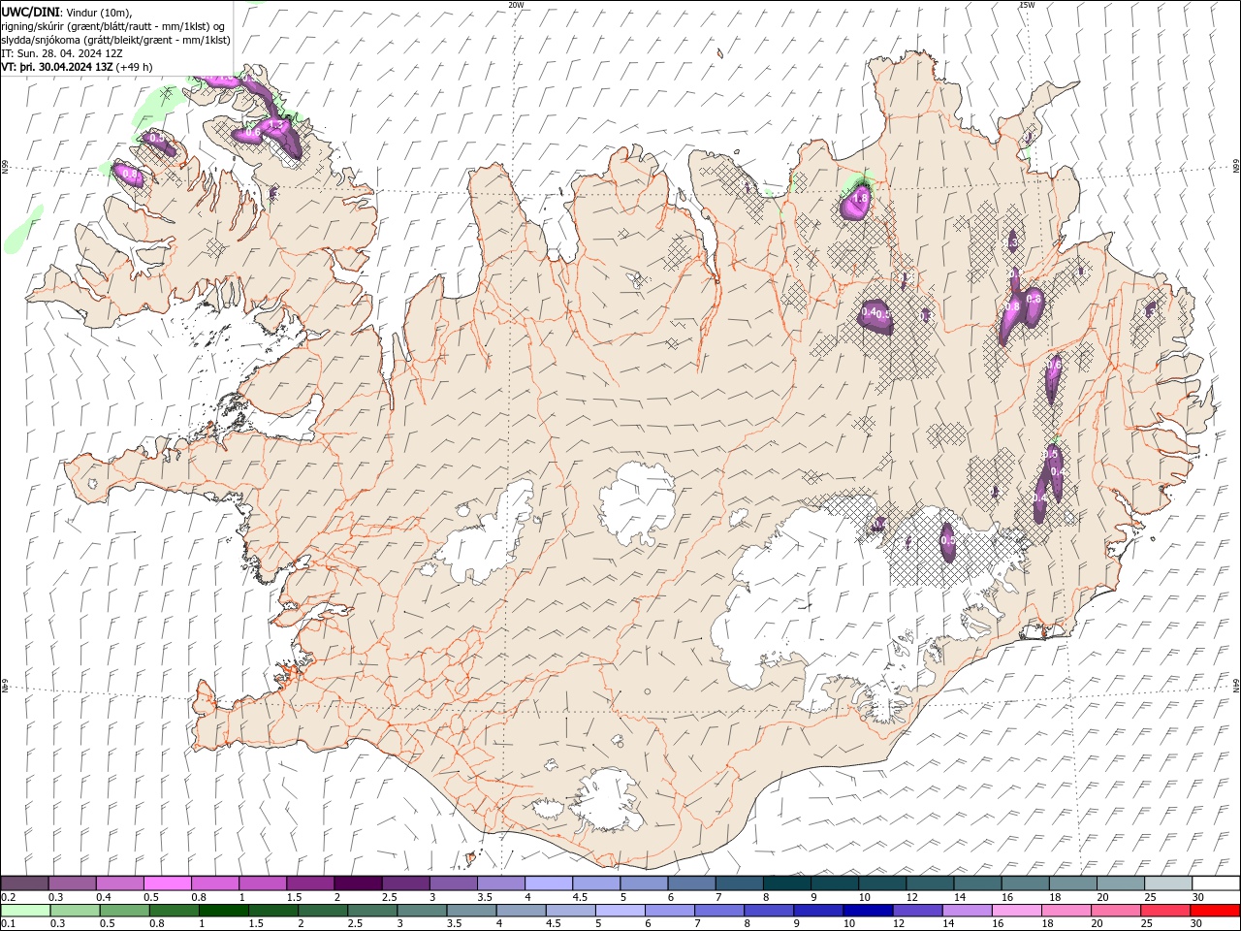
Task: Click the '64N' latitude label on right edge
Action: [x=1236, y=685]
